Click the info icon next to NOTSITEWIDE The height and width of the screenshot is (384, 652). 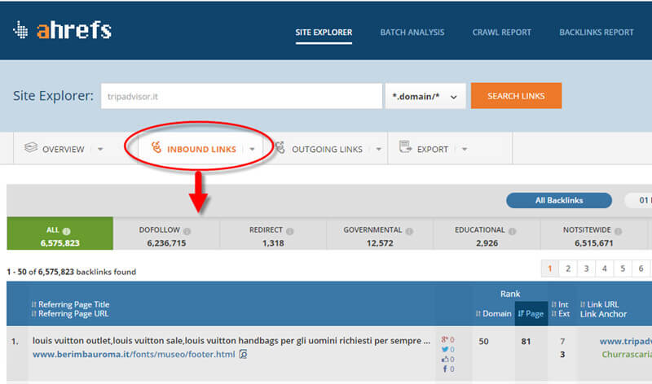click(619, 231)
